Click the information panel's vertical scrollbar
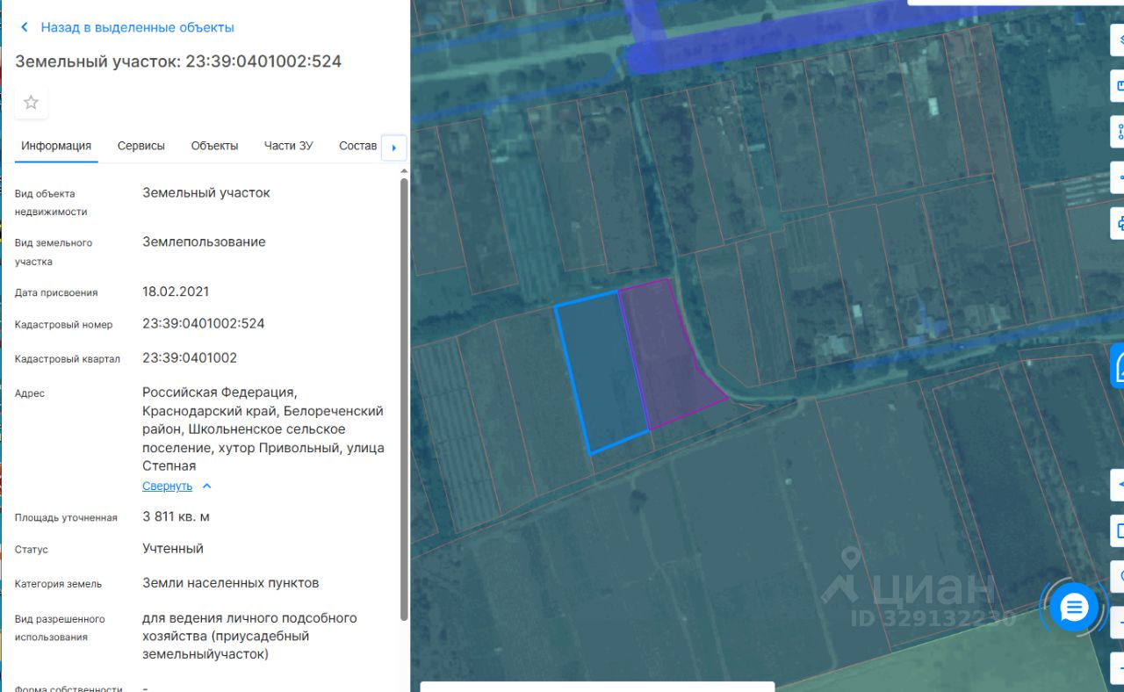The height and width of the screenshot is (692, 1124). pos(404,400)
